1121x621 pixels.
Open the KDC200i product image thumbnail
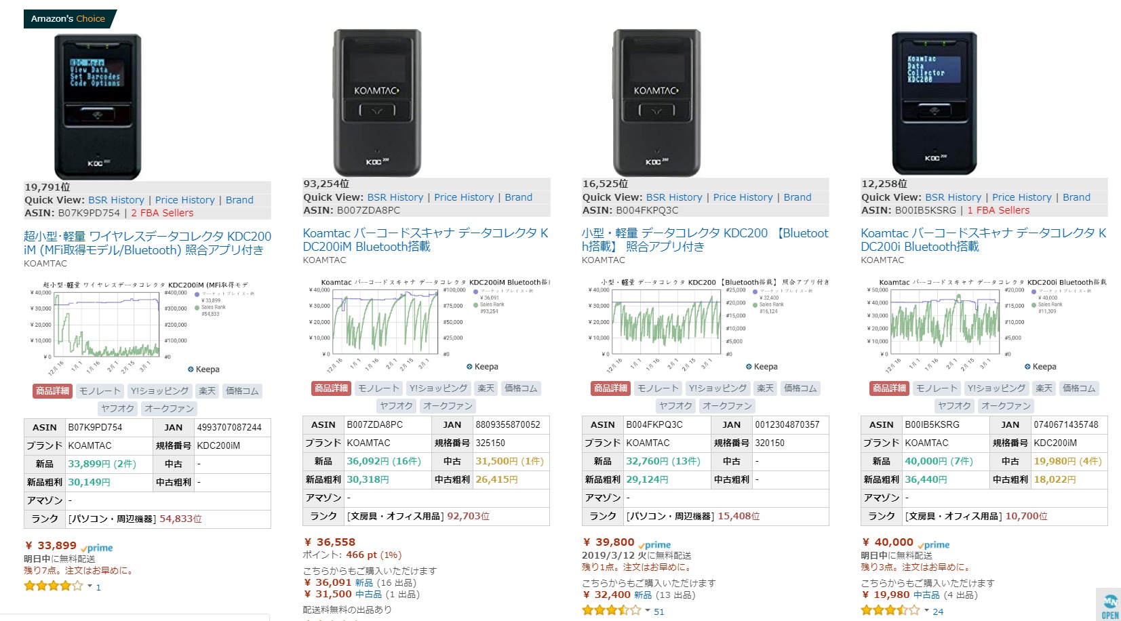click(x=934, y=103)
